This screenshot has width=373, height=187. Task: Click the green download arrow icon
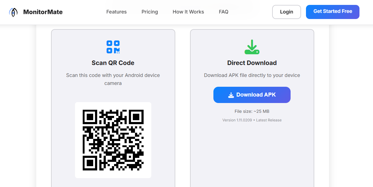pyautogui.click(x=252, y=47)
